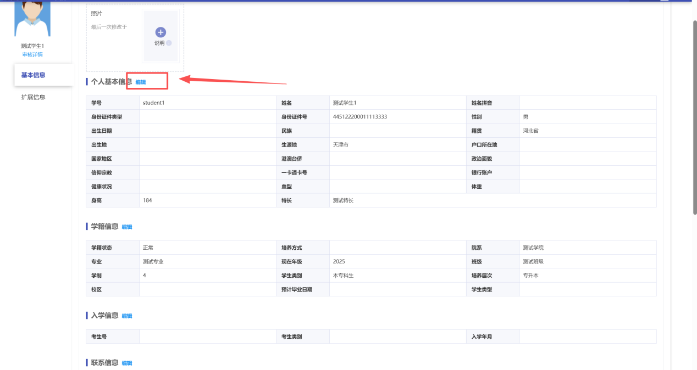
Task: Click the ID number 445122200011113333
Action: tap(359, 116)
